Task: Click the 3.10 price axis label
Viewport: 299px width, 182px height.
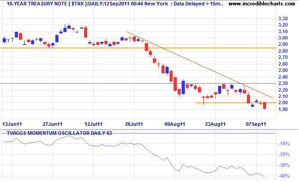Action: click(283, 31)
